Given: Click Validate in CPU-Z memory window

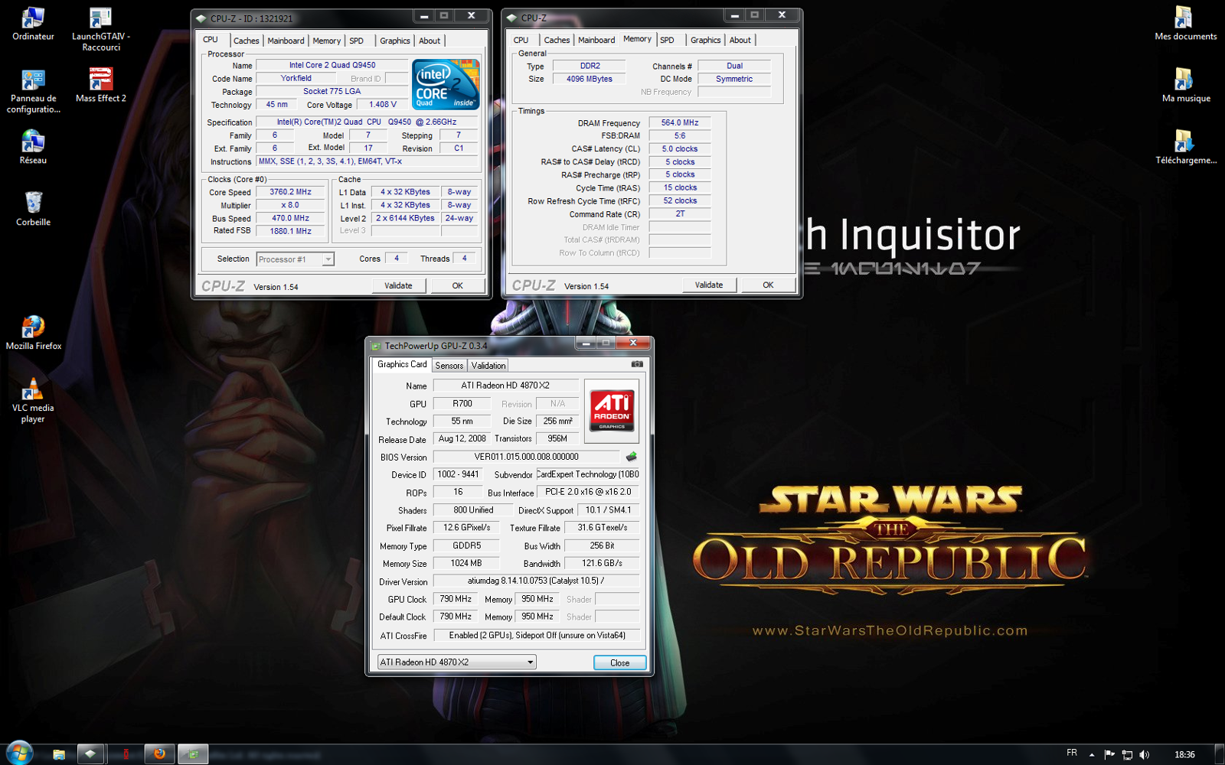Looking at the screenshot, I should (x=709, y=285).
